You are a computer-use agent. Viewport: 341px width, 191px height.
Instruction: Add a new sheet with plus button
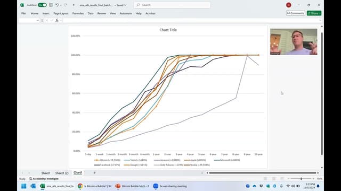point(95,173)
